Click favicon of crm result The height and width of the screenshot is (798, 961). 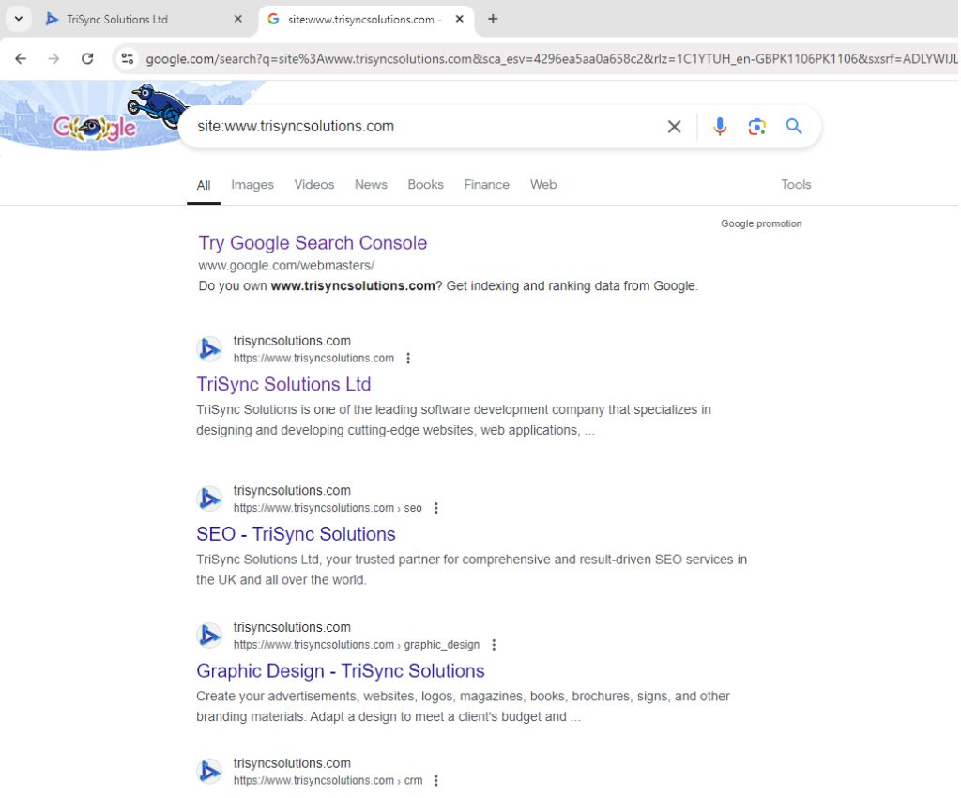click(209, 772)
